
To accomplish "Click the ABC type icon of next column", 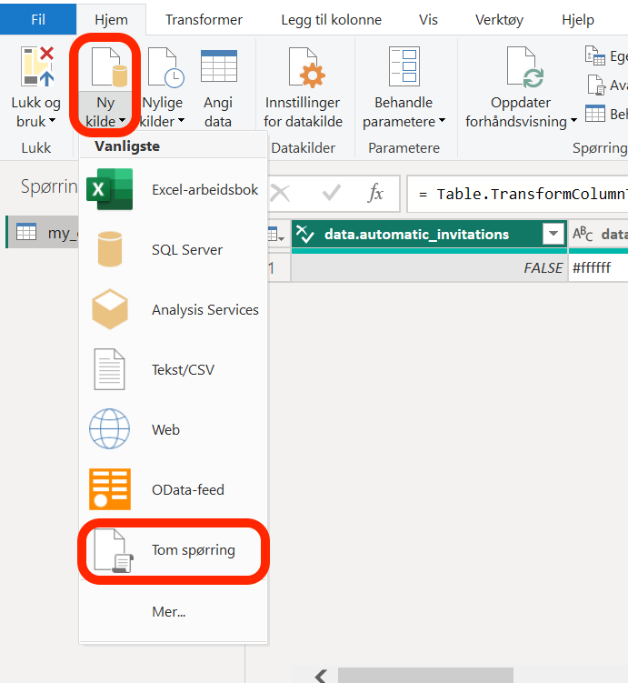I will point(583,234).
